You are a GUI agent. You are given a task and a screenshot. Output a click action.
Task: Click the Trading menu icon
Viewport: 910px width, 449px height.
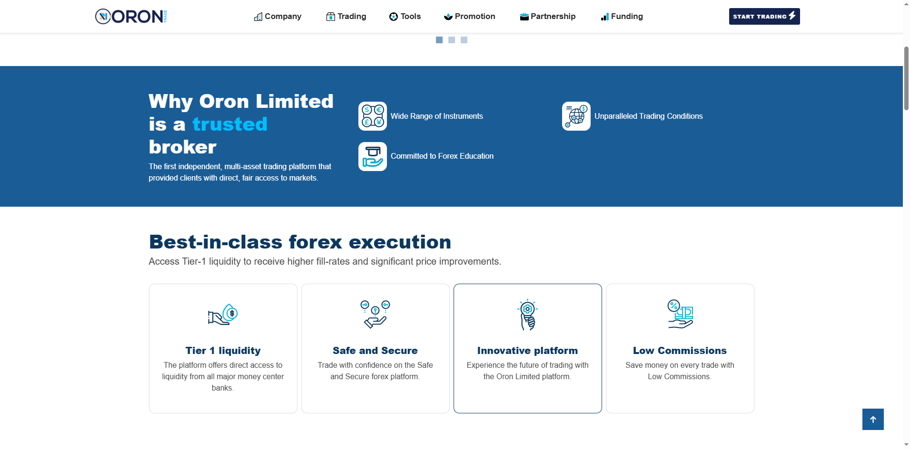click(x=331, y=17)
